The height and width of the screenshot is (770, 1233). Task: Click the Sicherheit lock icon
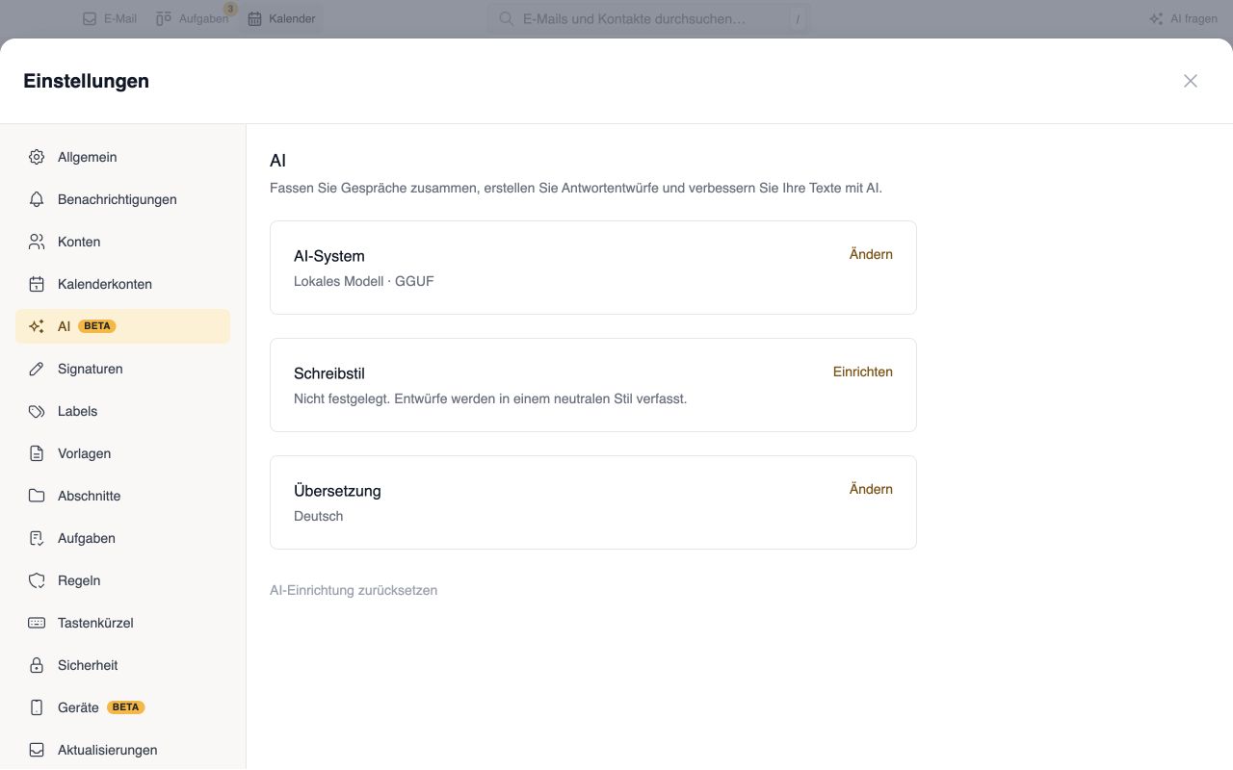(x=37, y=665)
